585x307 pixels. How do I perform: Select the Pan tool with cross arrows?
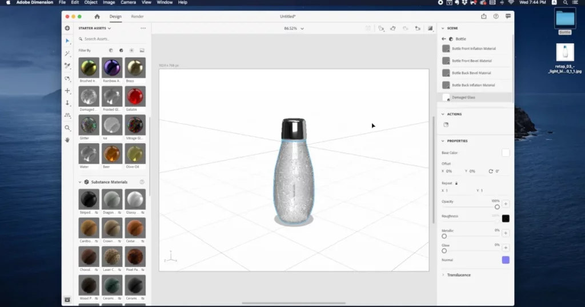[67, 91]
